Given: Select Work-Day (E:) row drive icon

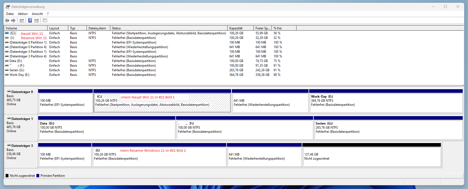Looking at the screenshot, I should tap(7, 75).
